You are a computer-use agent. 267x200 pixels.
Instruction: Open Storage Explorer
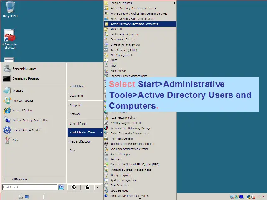[140, 175]
